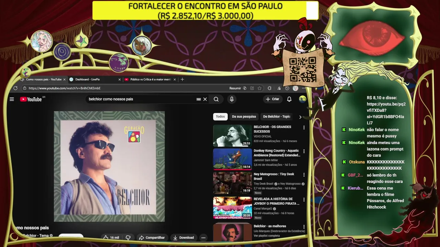
Task: Dislike the video
Action: (x=128, y=237)
